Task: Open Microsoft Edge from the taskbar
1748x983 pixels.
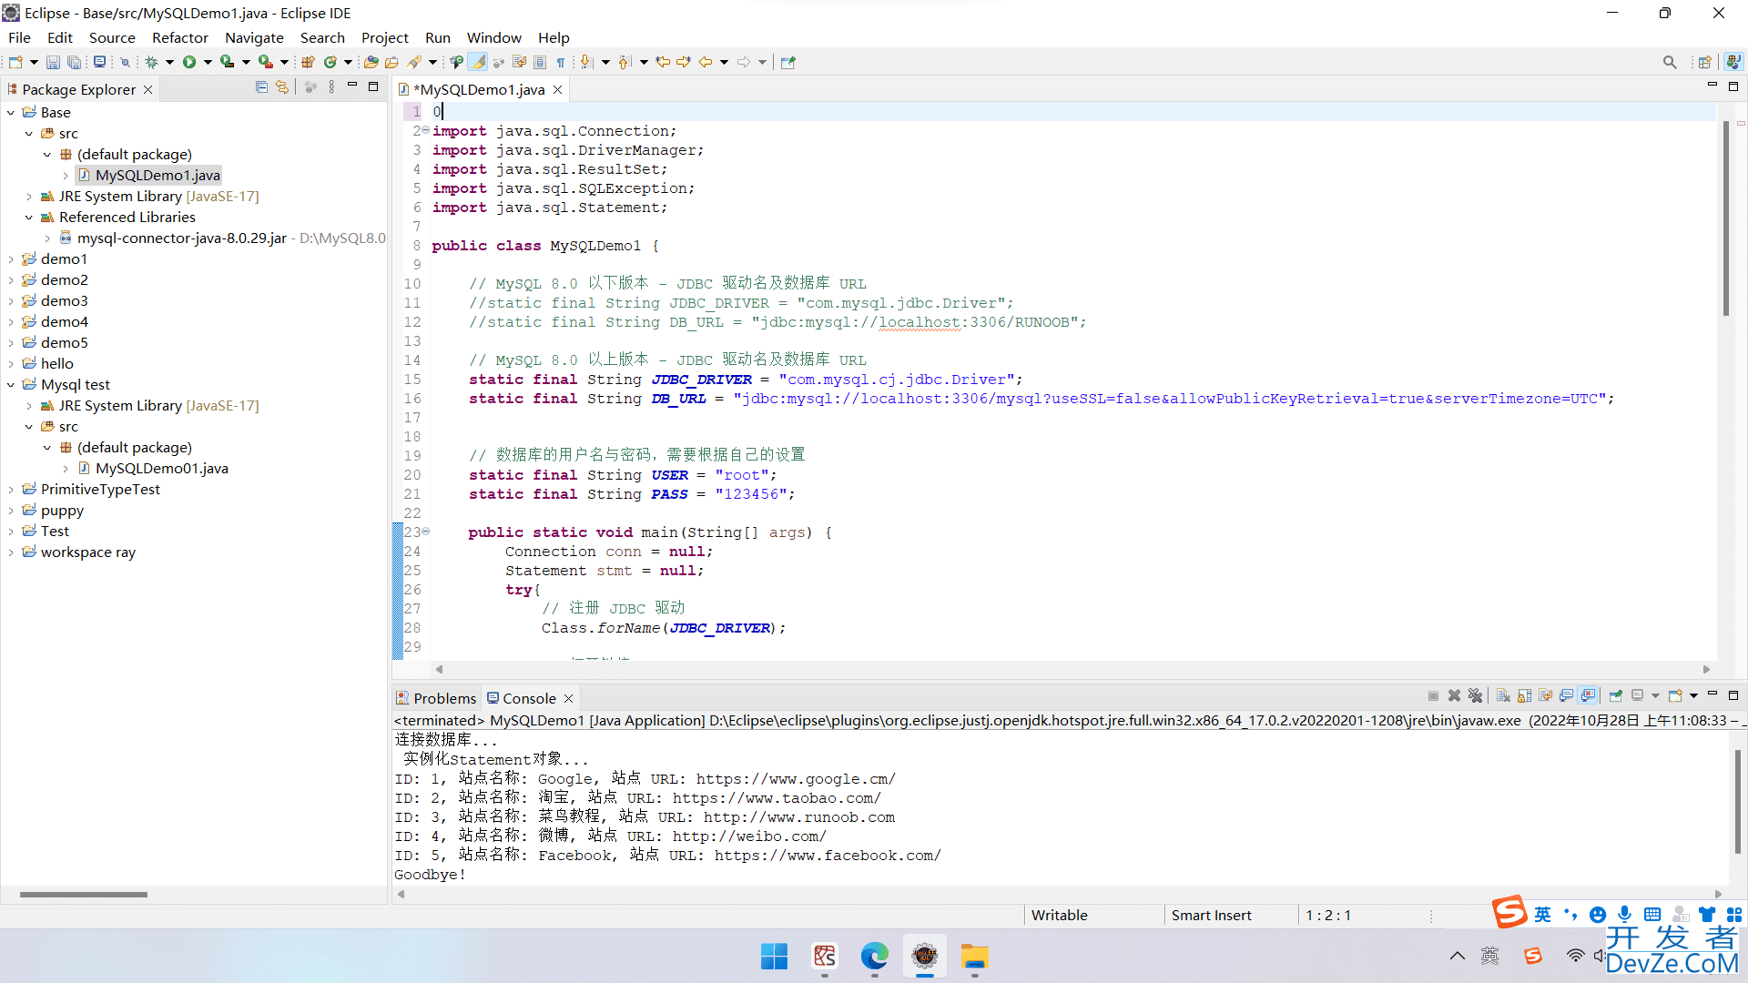Action: click(x=874, y=957)
